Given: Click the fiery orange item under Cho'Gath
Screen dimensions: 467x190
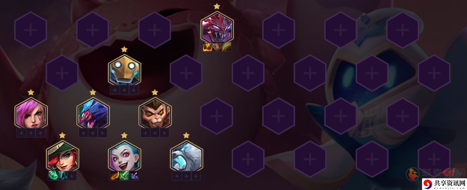Looking at the screenshot, I should coord(208,47).
